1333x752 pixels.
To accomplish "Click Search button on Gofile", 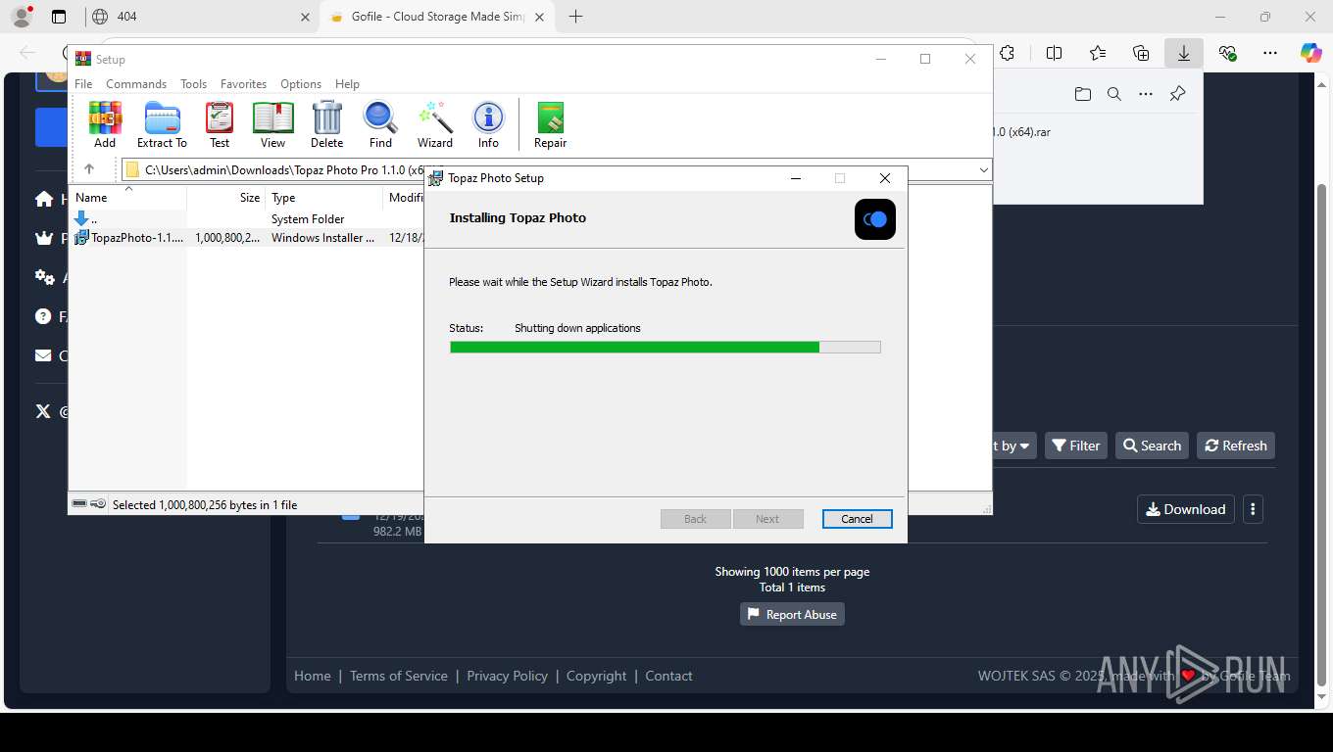I will [1152, 446].
